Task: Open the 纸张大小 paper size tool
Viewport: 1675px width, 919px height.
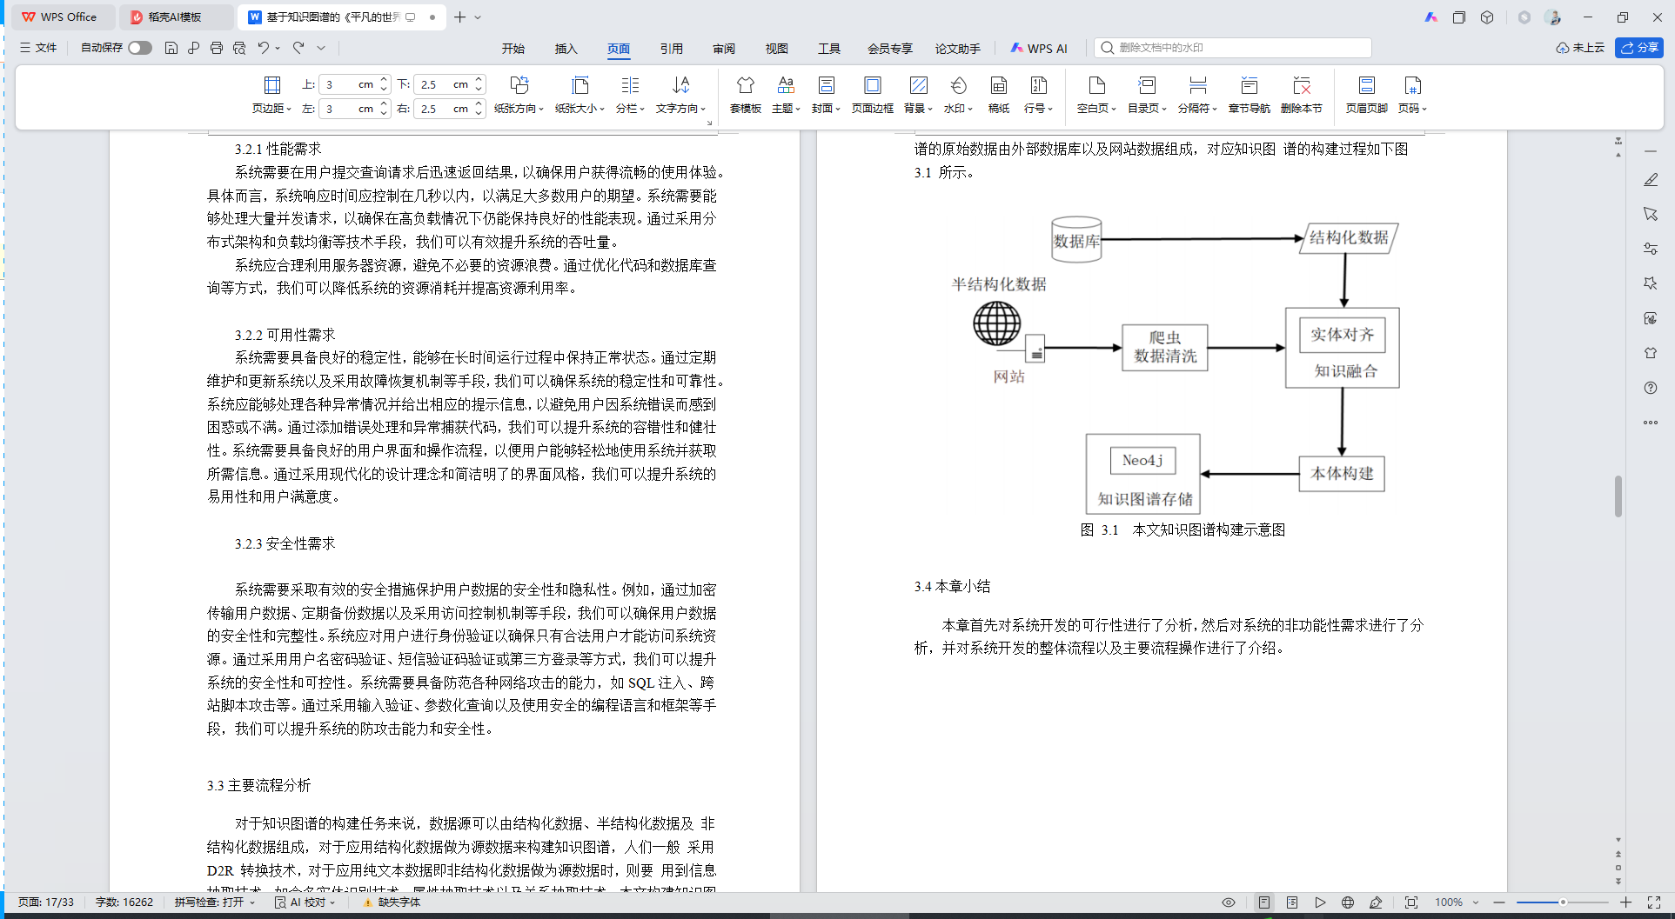Action: point(580,94)
